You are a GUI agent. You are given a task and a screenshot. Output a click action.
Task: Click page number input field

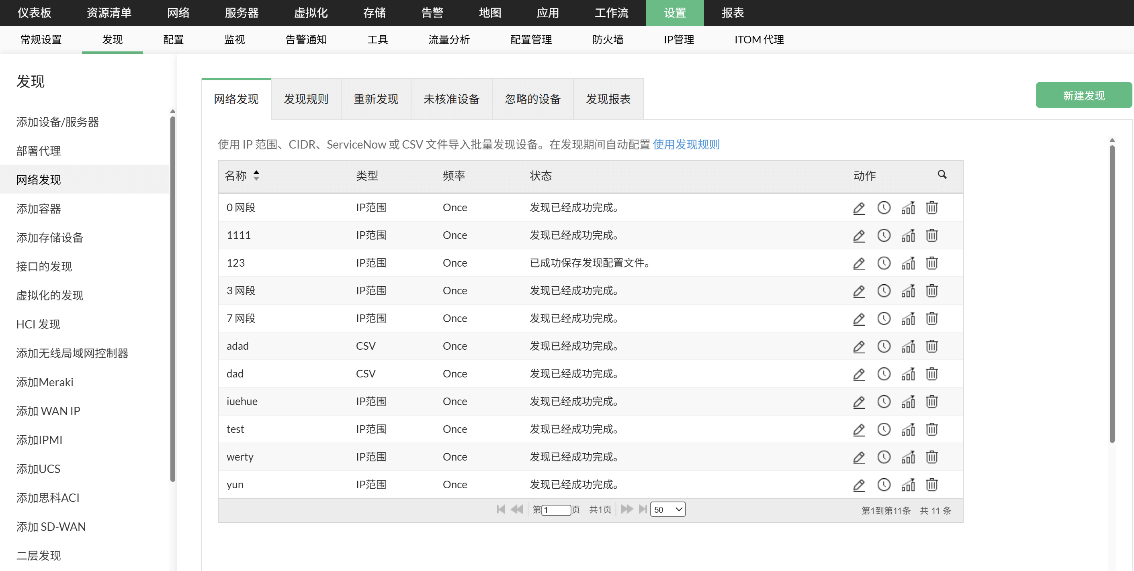point(556,510)
